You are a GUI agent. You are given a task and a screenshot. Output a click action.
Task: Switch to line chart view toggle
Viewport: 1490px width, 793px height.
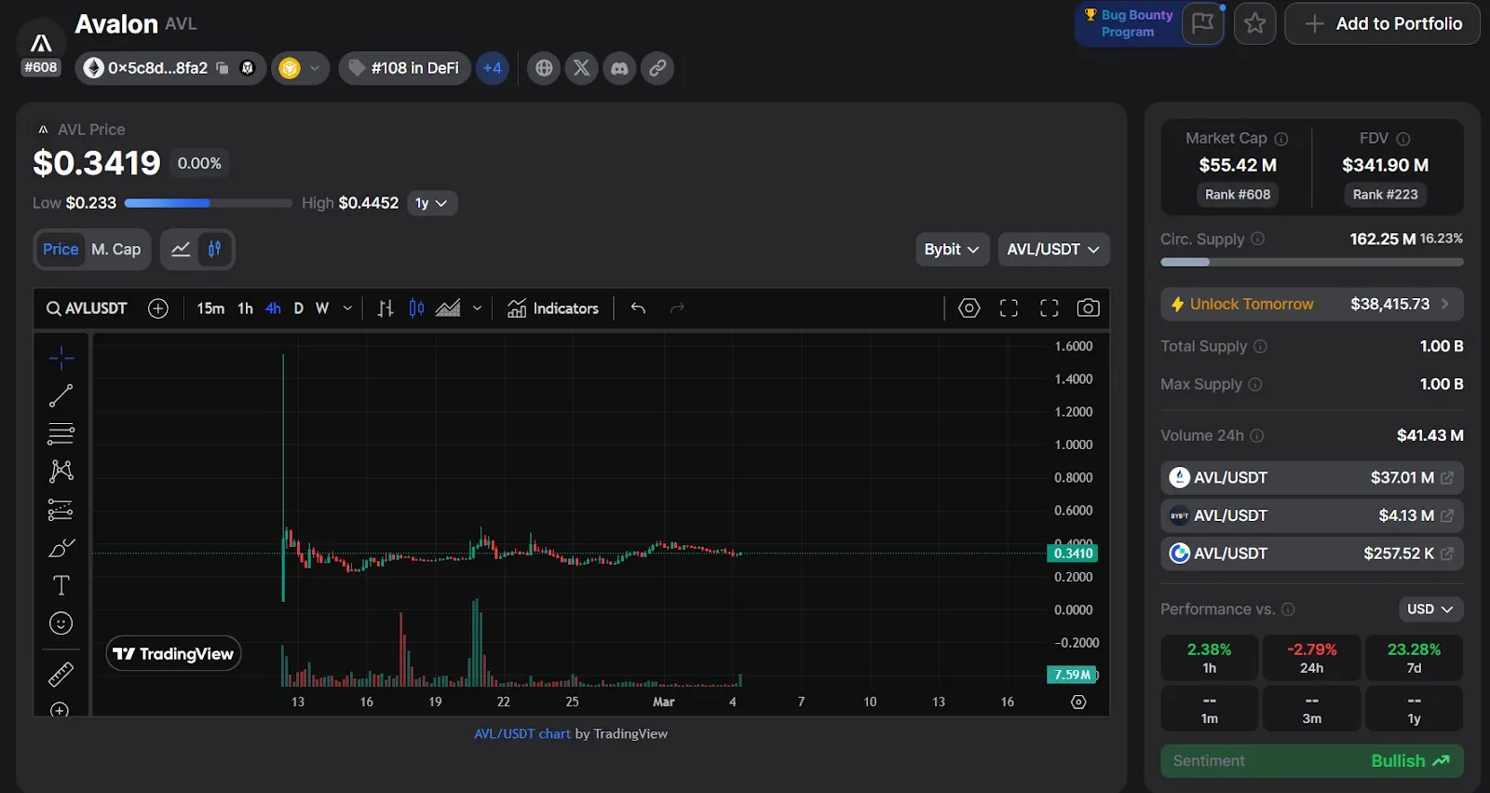point(181,249)
